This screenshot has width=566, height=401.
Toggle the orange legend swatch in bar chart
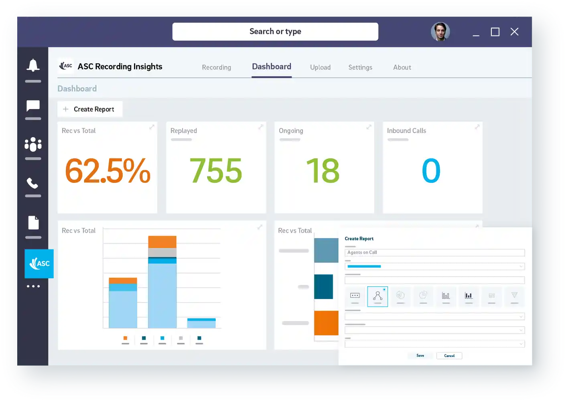(x=125, y=338)
